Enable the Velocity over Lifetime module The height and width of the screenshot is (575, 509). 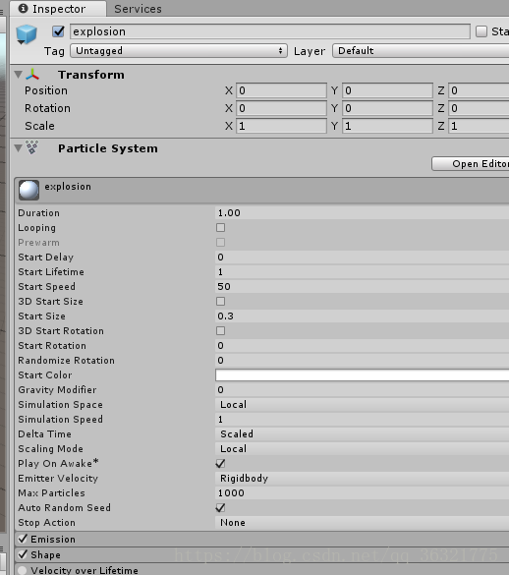pos(23,570)
